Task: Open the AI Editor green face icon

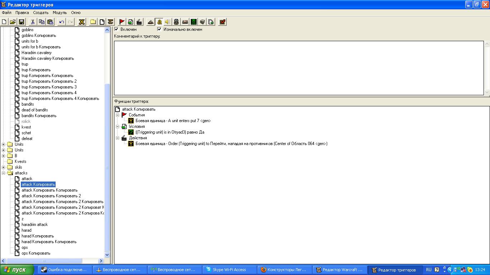Action: (194, 22)
